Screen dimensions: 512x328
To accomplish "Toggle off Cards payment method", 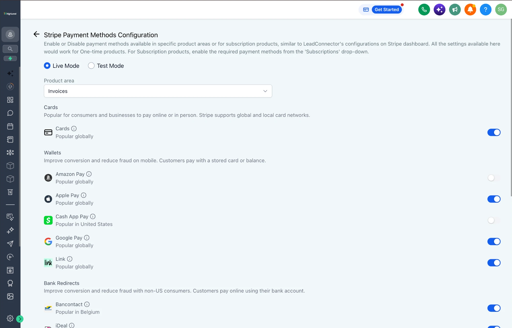I will tap(494, 133).
